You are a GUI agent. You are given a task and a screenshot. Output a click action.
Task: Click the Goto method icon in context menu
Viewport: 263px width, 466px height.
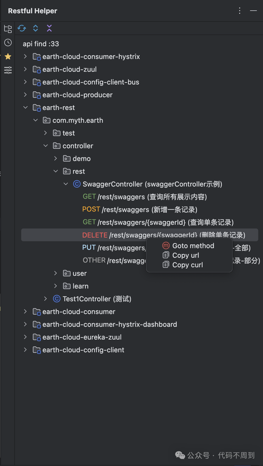click(x=166, y=245)
